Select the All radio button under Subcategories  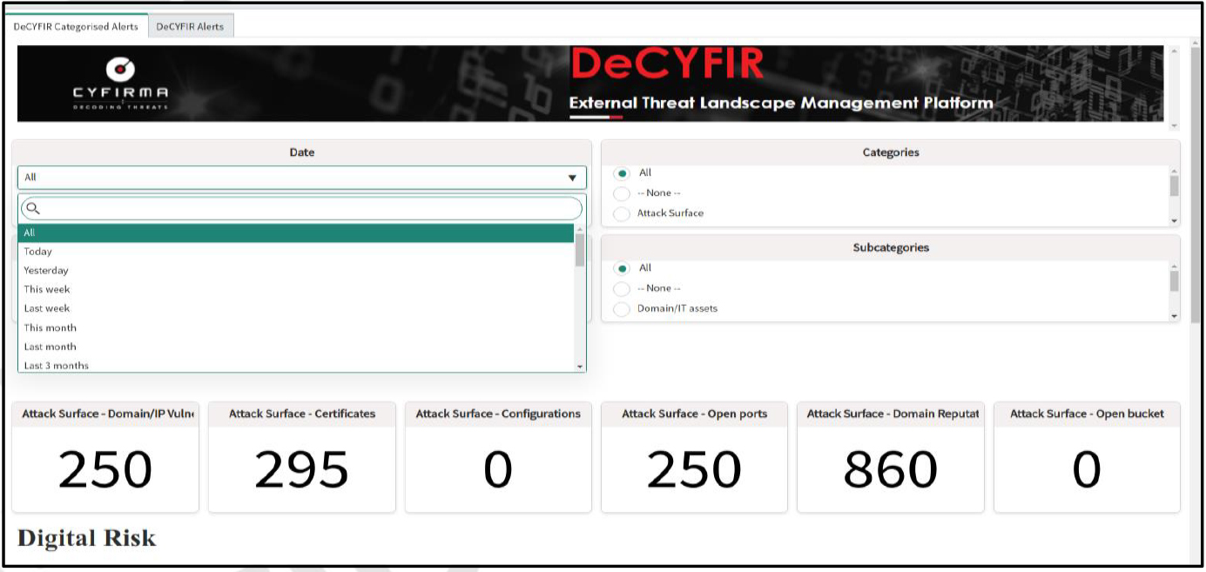point(622,268)
